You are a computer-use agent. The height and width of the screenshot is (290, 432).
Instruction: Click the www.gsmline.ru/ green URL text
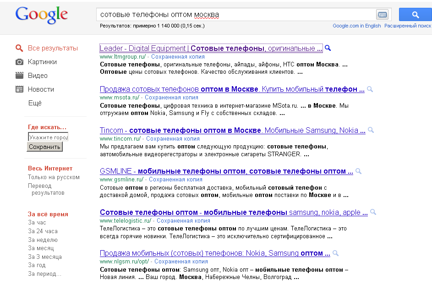point(121,180)
